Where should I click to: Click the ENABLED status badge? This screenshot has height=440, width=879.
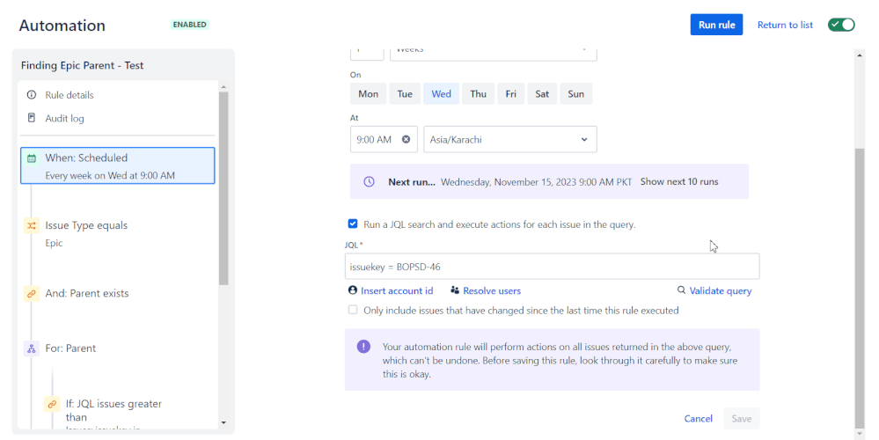[x=189, y=25]
